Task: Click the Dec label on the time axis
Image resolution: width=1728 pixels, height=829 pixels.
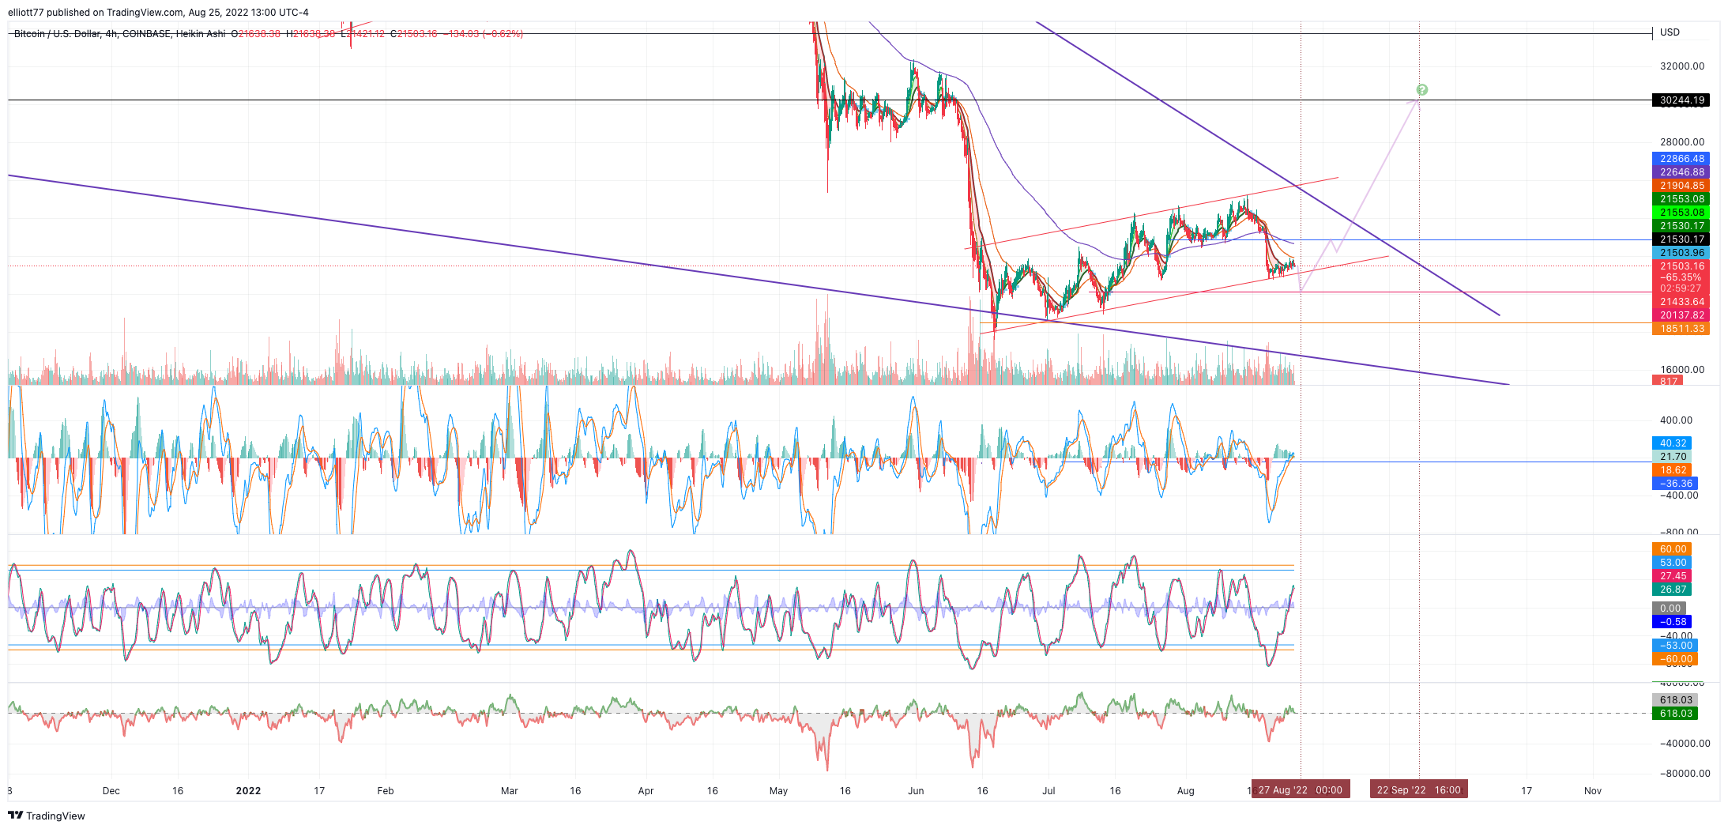Action: (x=111, y=790)
